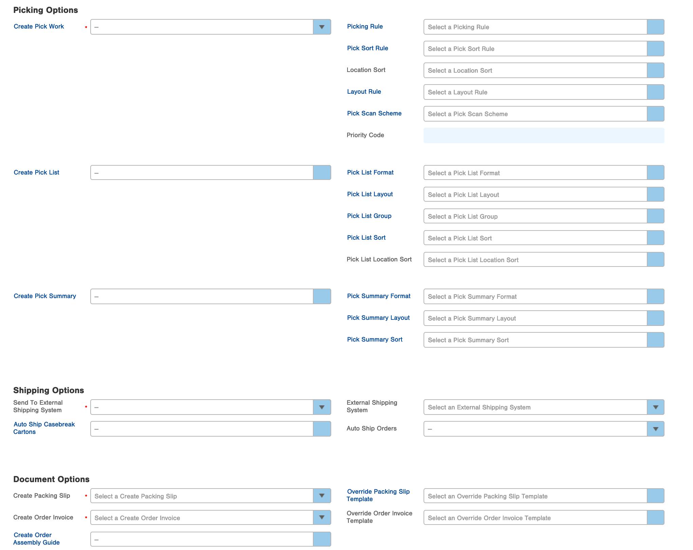Click the Picking Rule label link
The height and width of the screenshot is (550, 693).
pos(364,26)
